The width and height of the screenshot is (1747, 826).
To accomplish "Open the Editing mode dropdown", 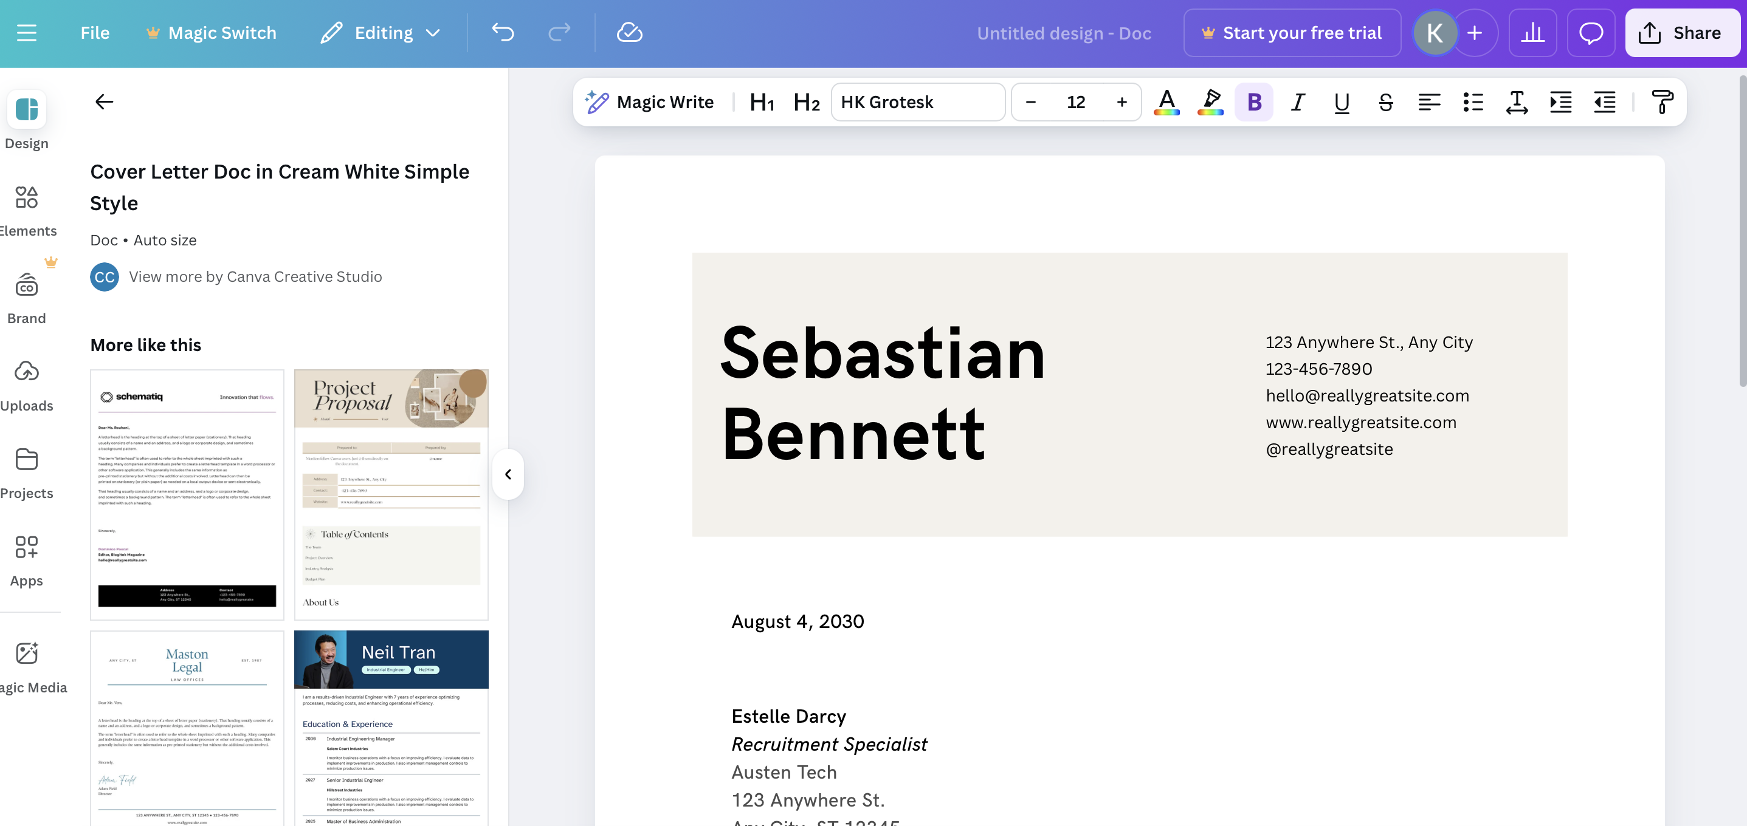I will coord(382,32).
